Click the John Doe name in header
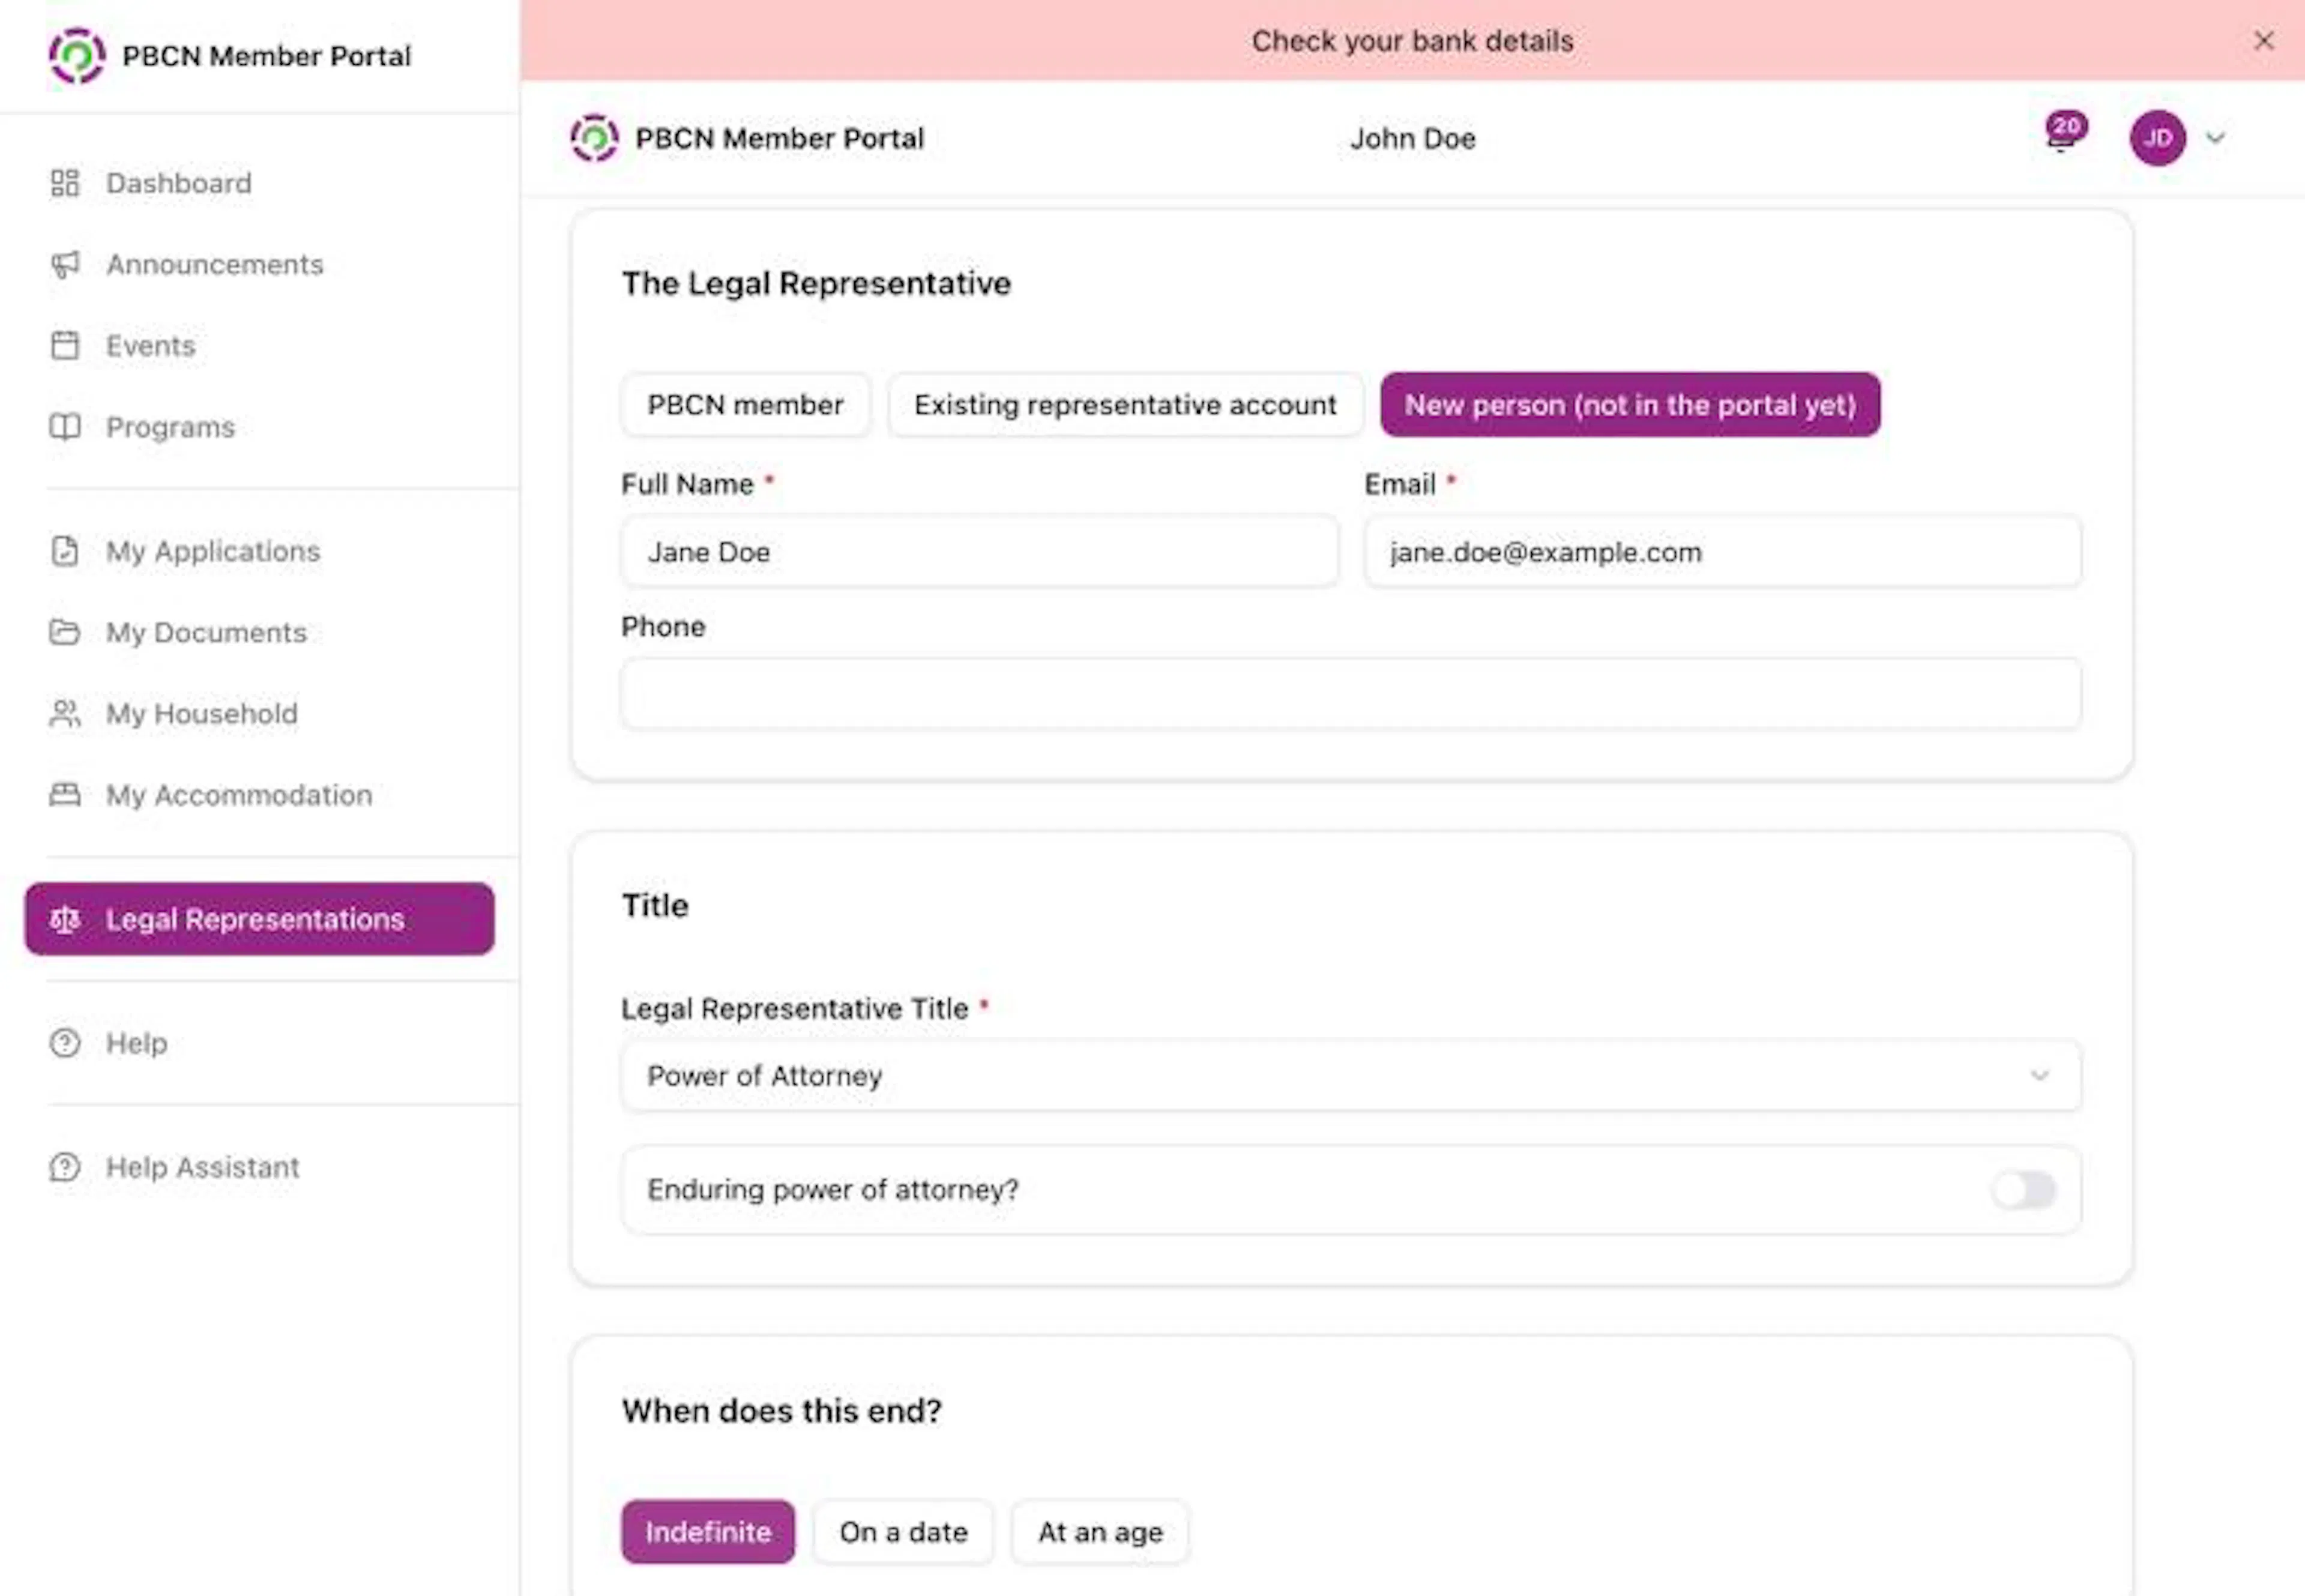The image size is (2305, 1596). pos(1412,138)
